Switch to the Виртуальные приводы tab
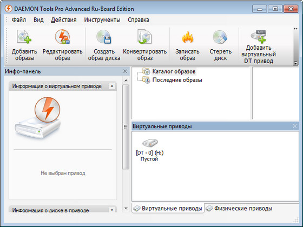303x227 pixels. point(168,208)
